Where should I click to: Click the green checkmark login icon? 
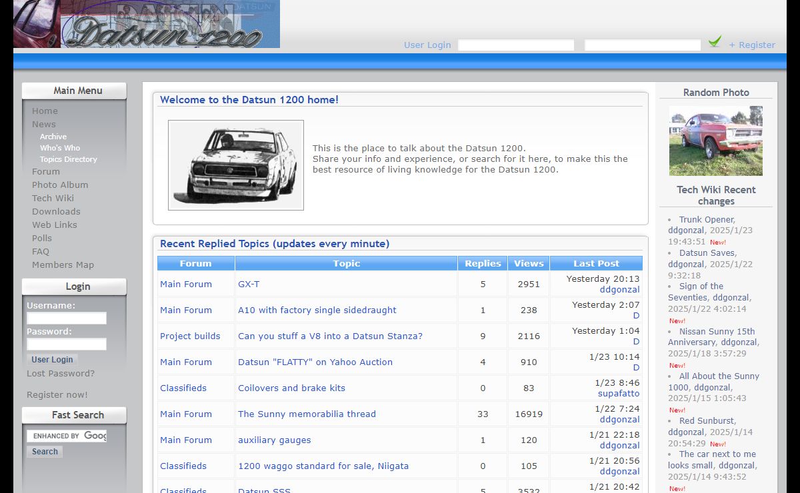coord(715,42)
